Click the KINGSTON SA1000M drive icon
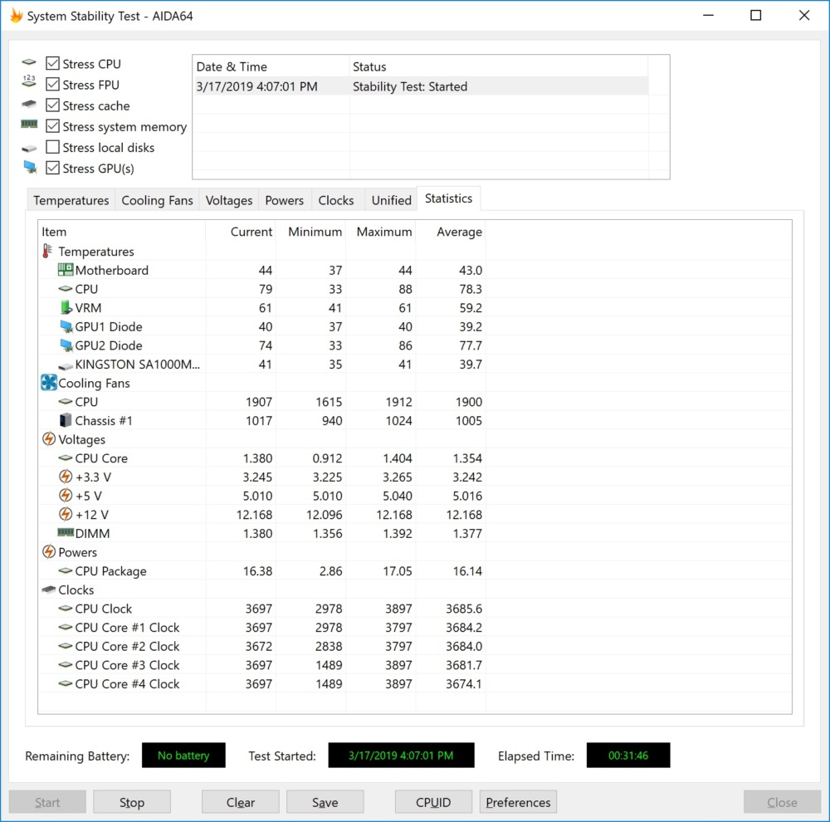This screenshot has height=822, width=830. point(65,365)
